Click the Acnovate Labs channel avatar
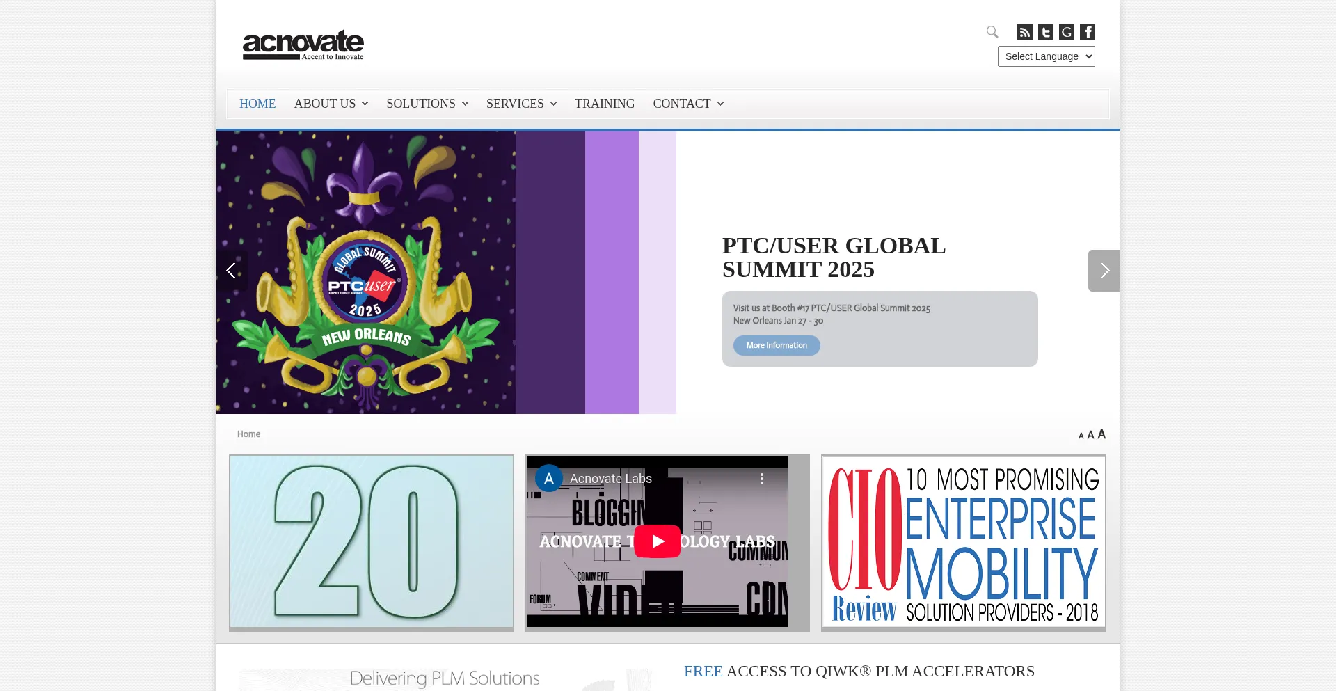 pos(548,478)
